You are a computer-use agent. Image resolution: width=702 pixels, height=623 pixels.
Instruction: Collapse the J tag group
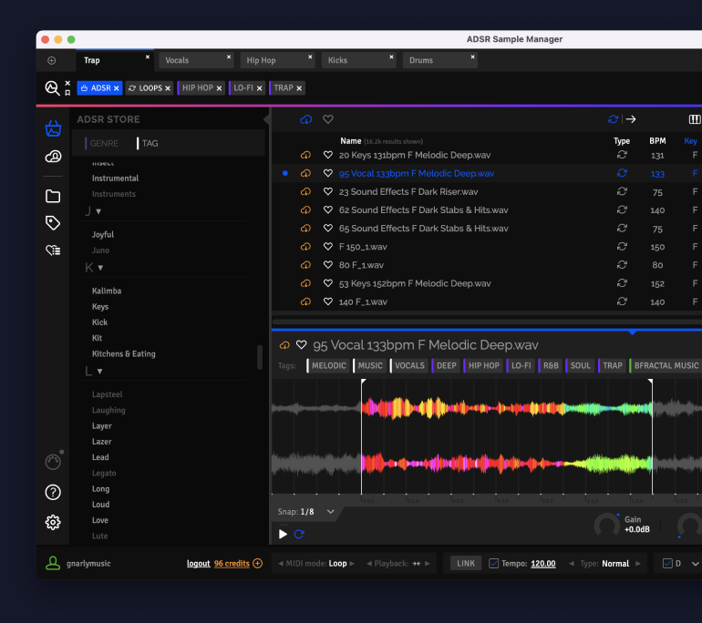pyautogui.click(x=99, y=211)
